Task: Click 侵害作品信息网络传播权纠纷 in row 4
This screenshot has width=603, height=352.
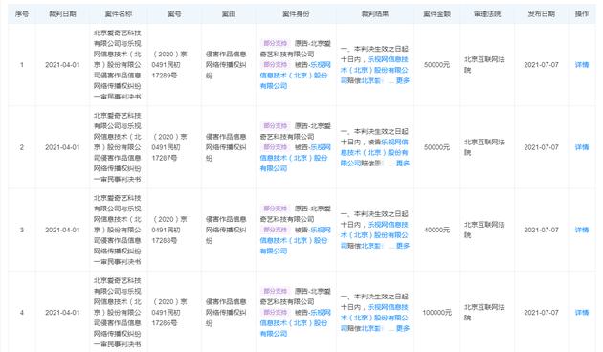Action: (x=226, y=313)
